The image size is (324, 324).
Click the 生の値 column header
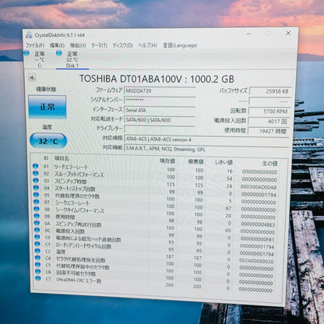(269, 164)
